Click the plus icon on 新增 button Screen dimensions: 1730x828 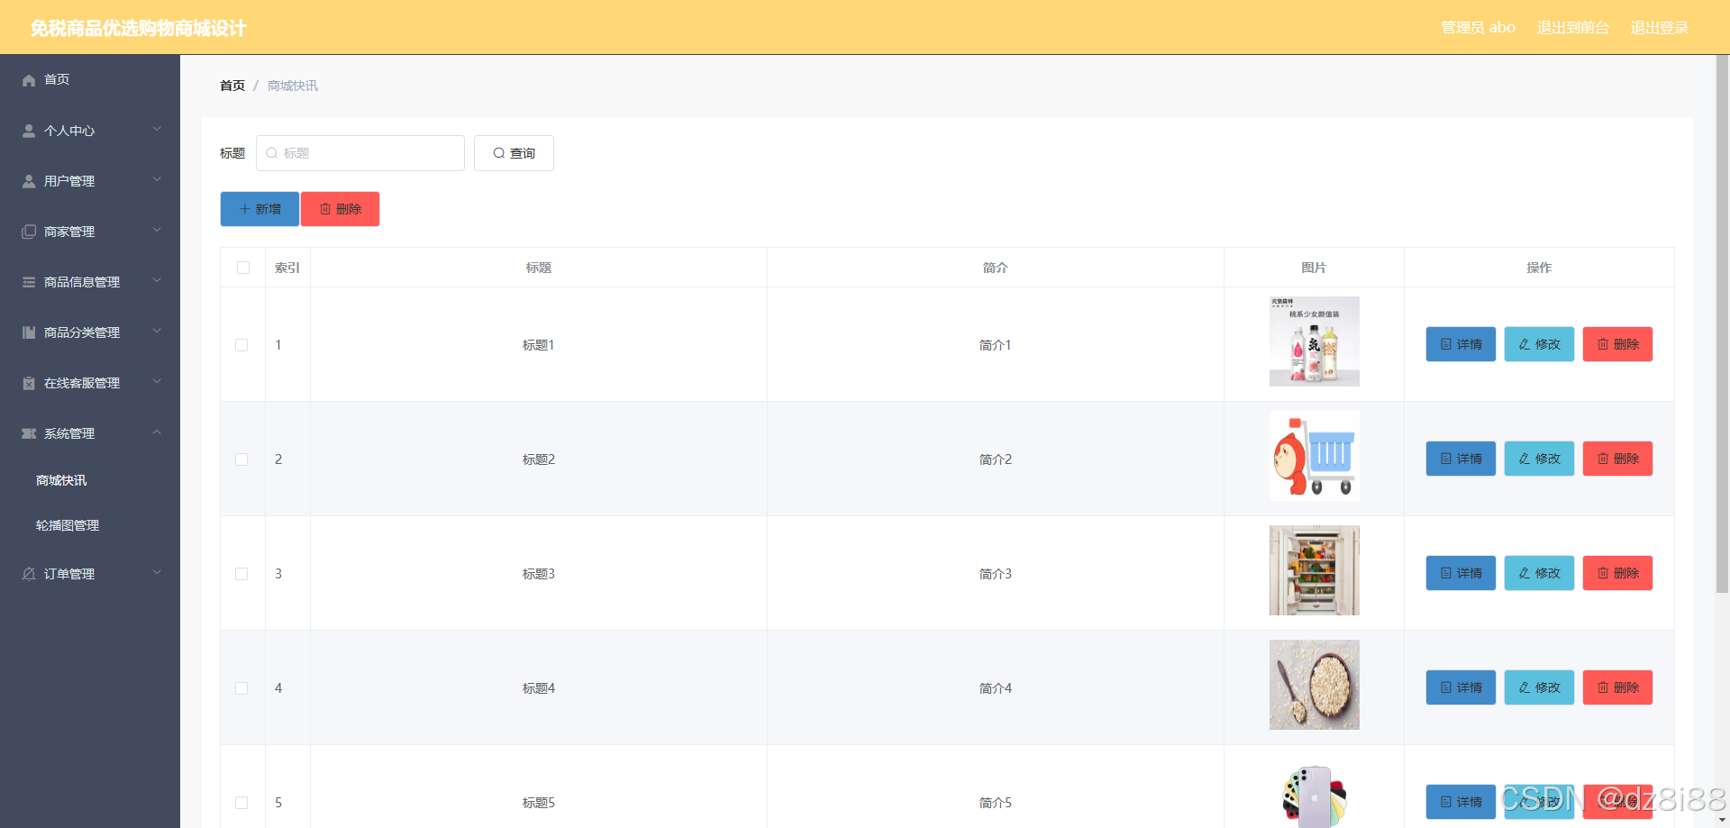pyautogui.click(x=245, y=208)
